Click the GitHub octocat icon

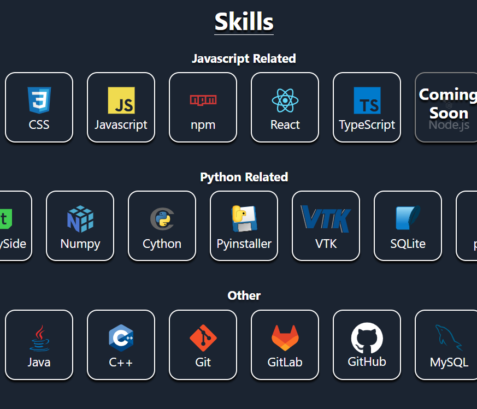(x=367, y=338)
